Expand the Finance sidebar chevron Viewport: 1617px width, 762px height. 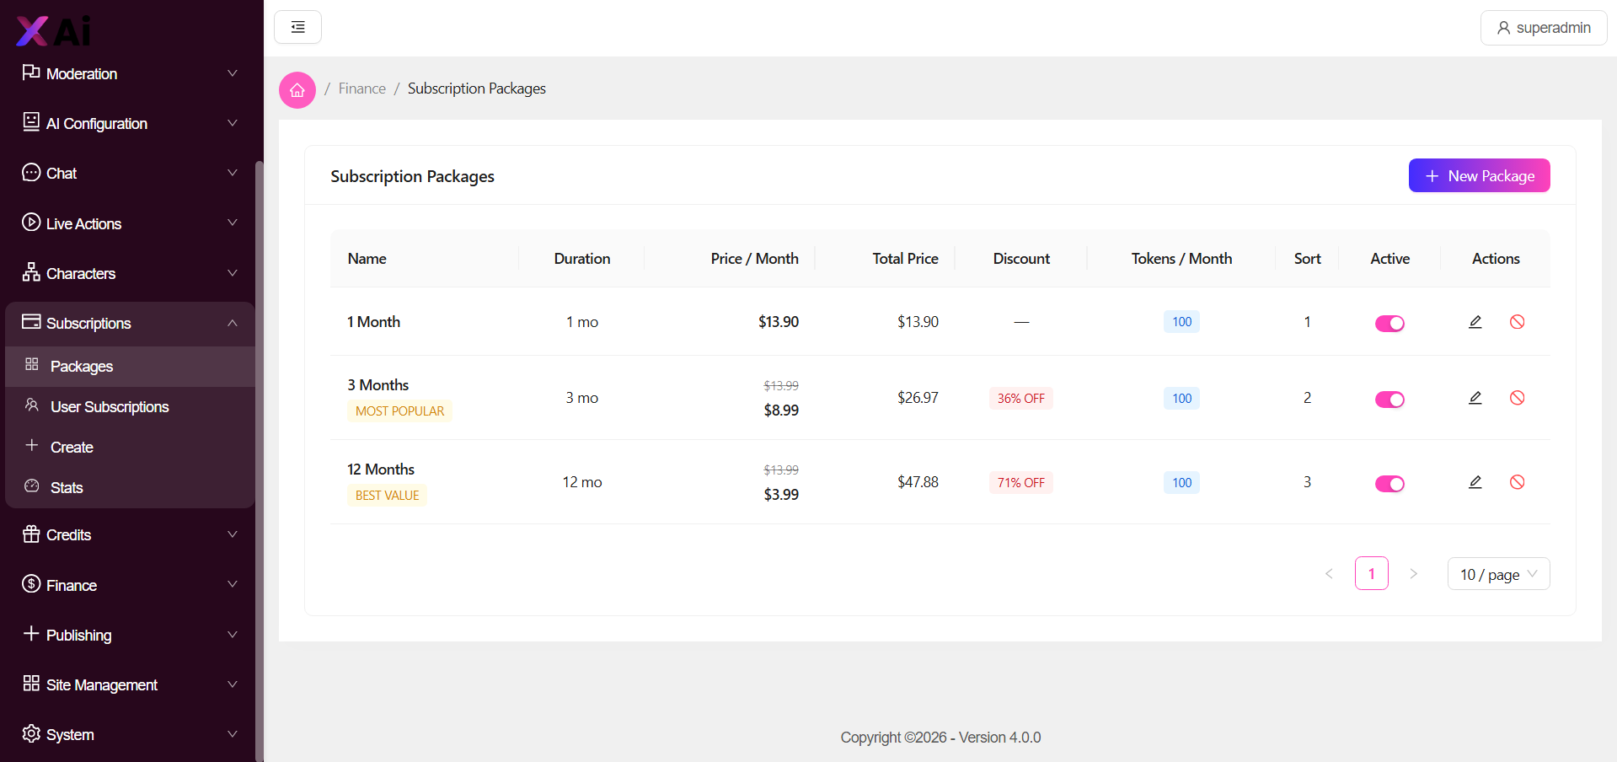233,585
